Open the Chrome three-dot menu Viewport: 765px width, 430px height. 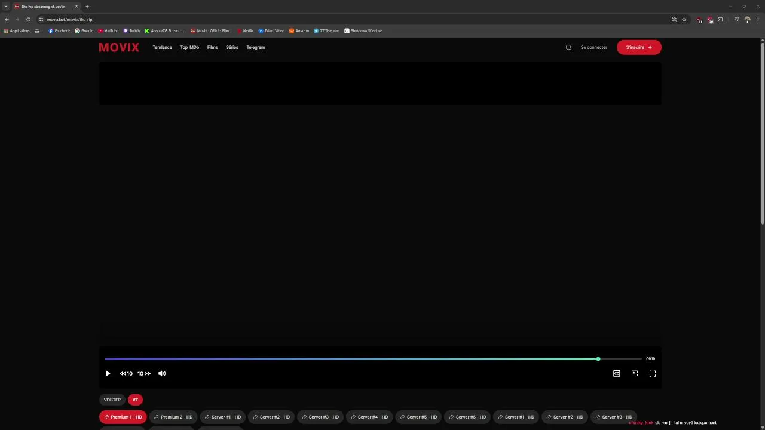coord(758,19)
